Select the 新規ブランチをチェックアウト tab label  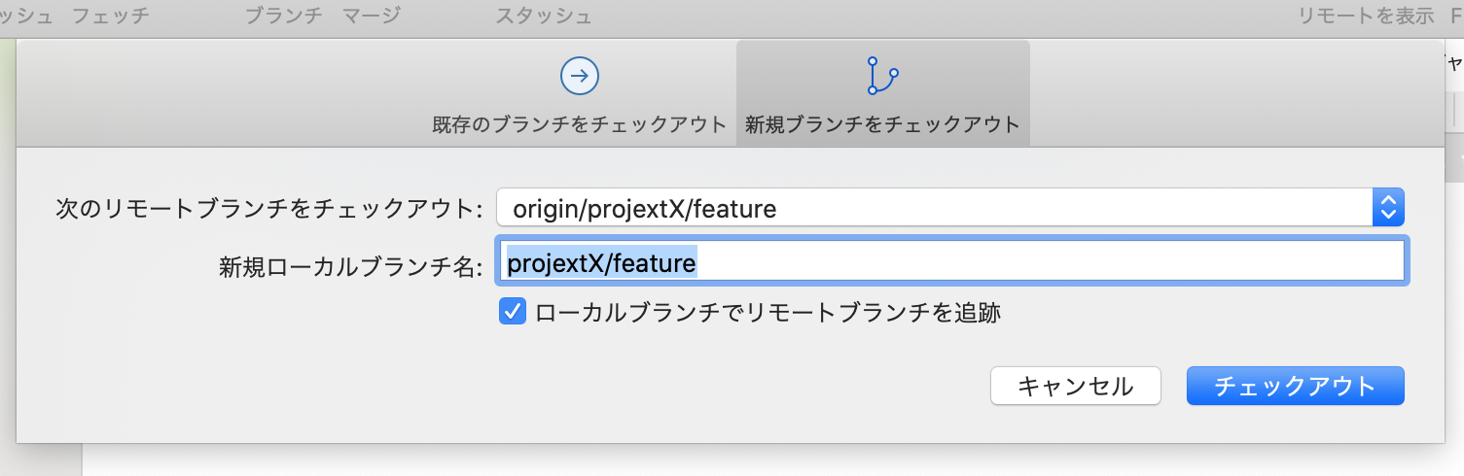tap(882, 124)
